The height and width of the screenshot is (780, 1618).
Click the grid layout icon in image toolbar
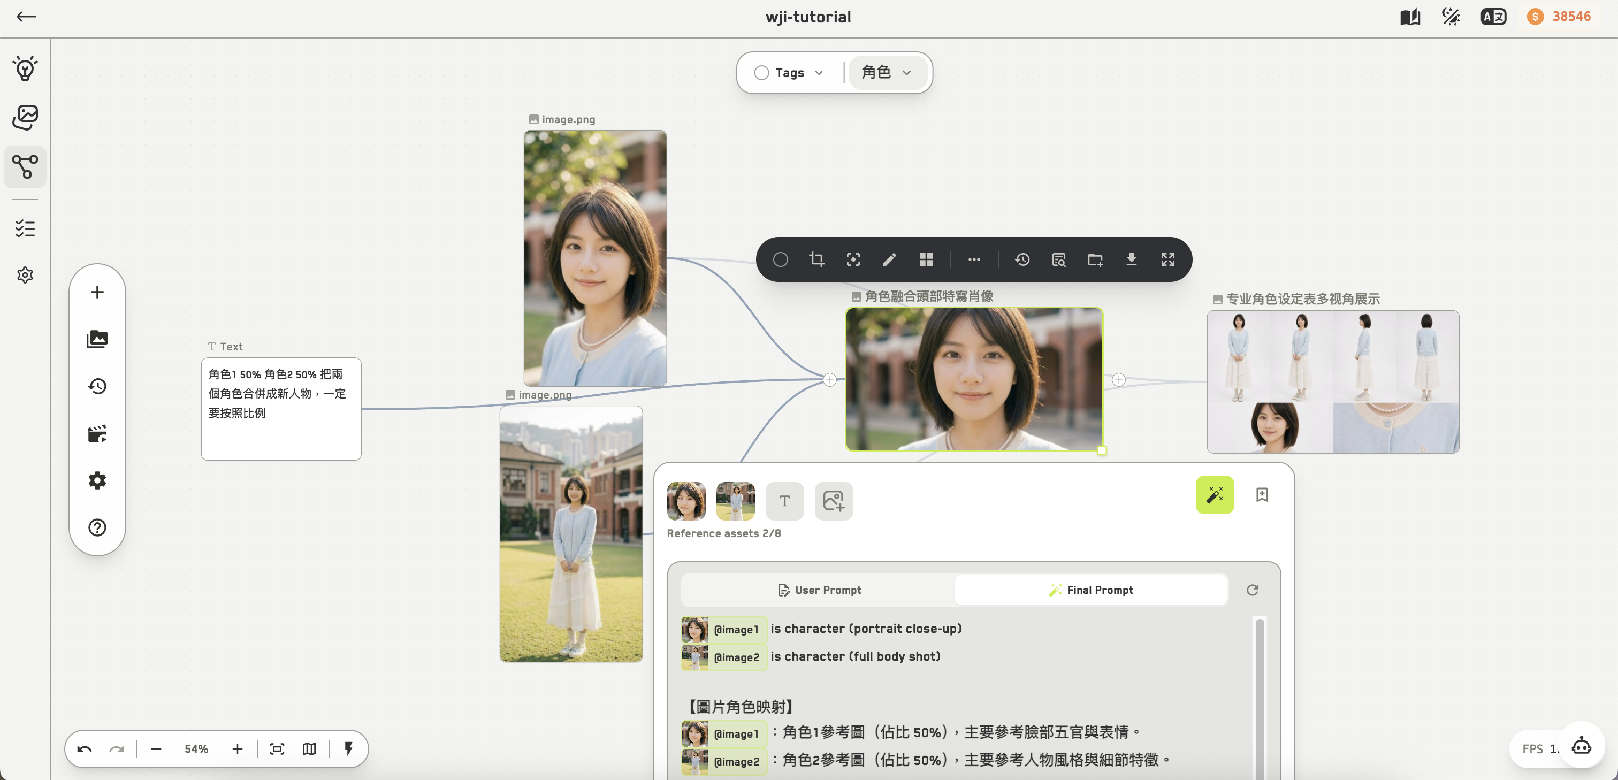[x=926, y=259]
